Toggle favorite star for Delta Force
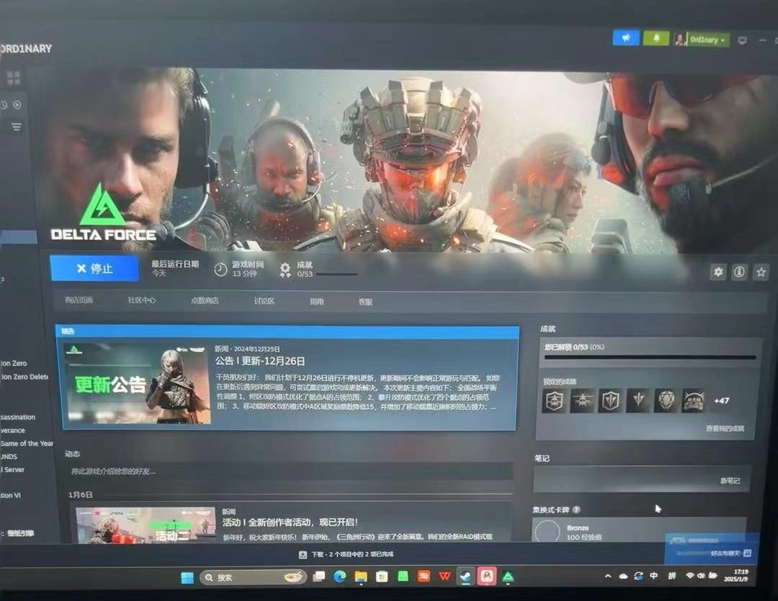 tap(761, 272)
